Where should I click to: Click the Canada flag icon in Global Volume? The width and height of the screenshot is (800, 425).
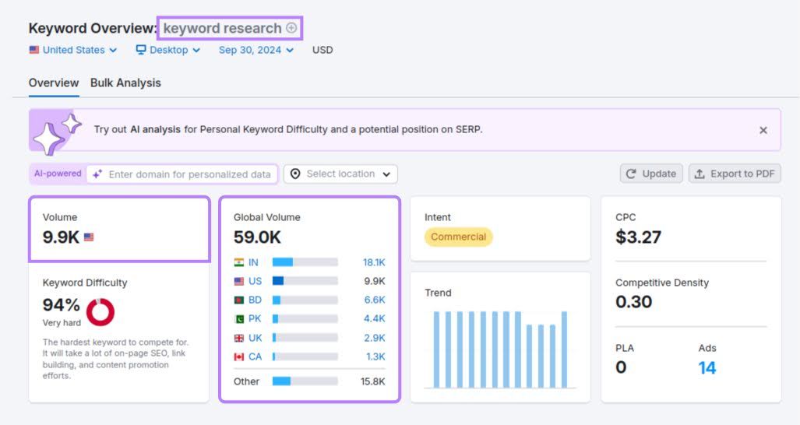[x=239, y=357]
